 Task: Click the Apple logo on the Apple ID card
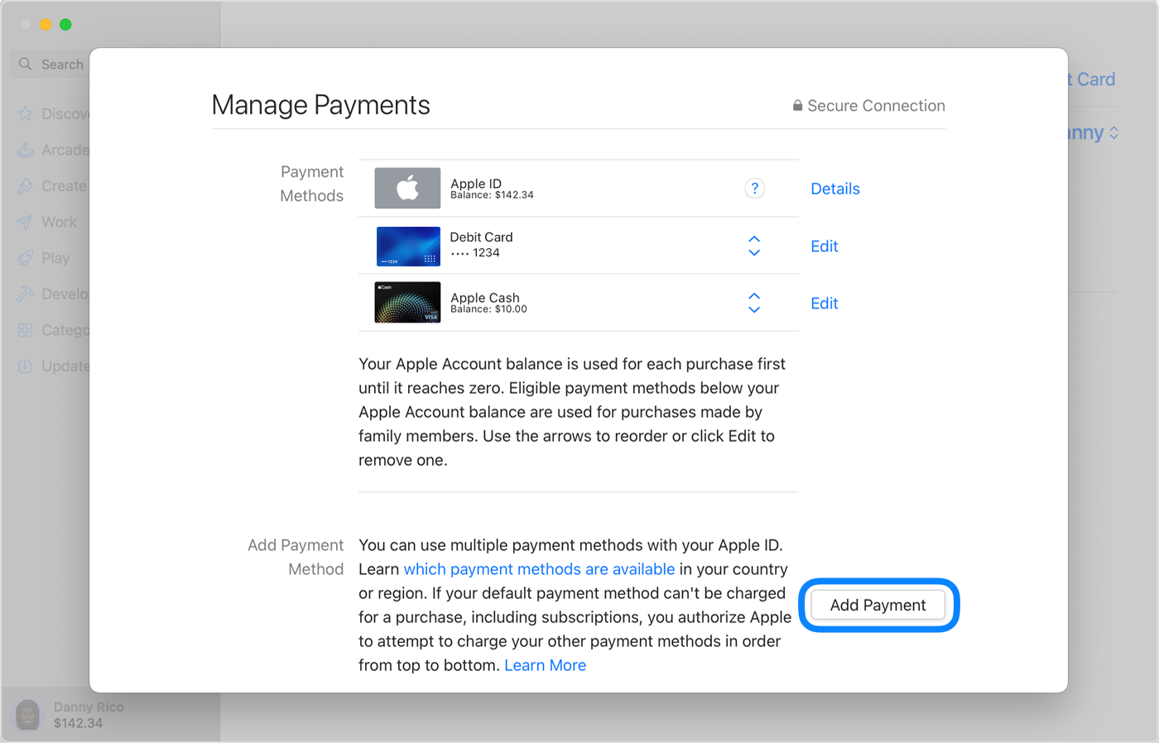point(407,188)
